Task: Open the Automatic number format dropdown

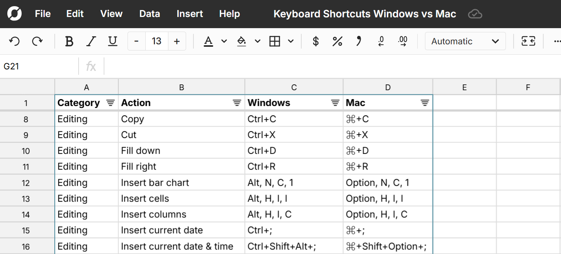Action: [x=465, y=41]
